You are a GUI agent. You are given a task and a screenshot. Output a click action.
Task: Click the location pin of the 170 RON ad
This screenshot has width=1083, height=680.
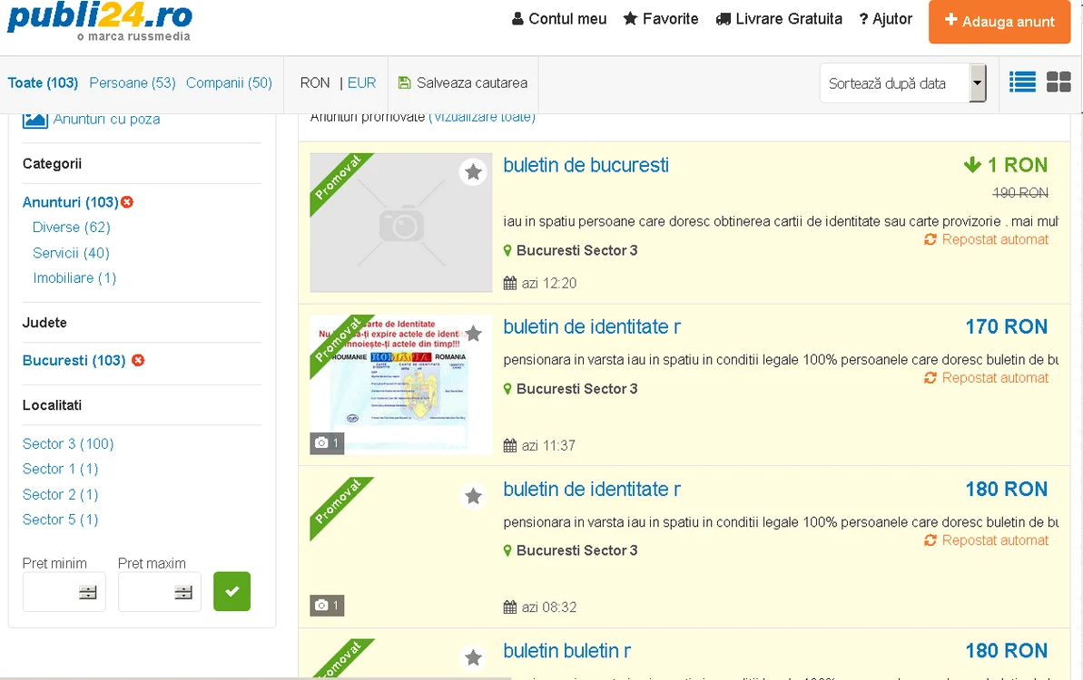pyautogui.click(x=507, y=389)
